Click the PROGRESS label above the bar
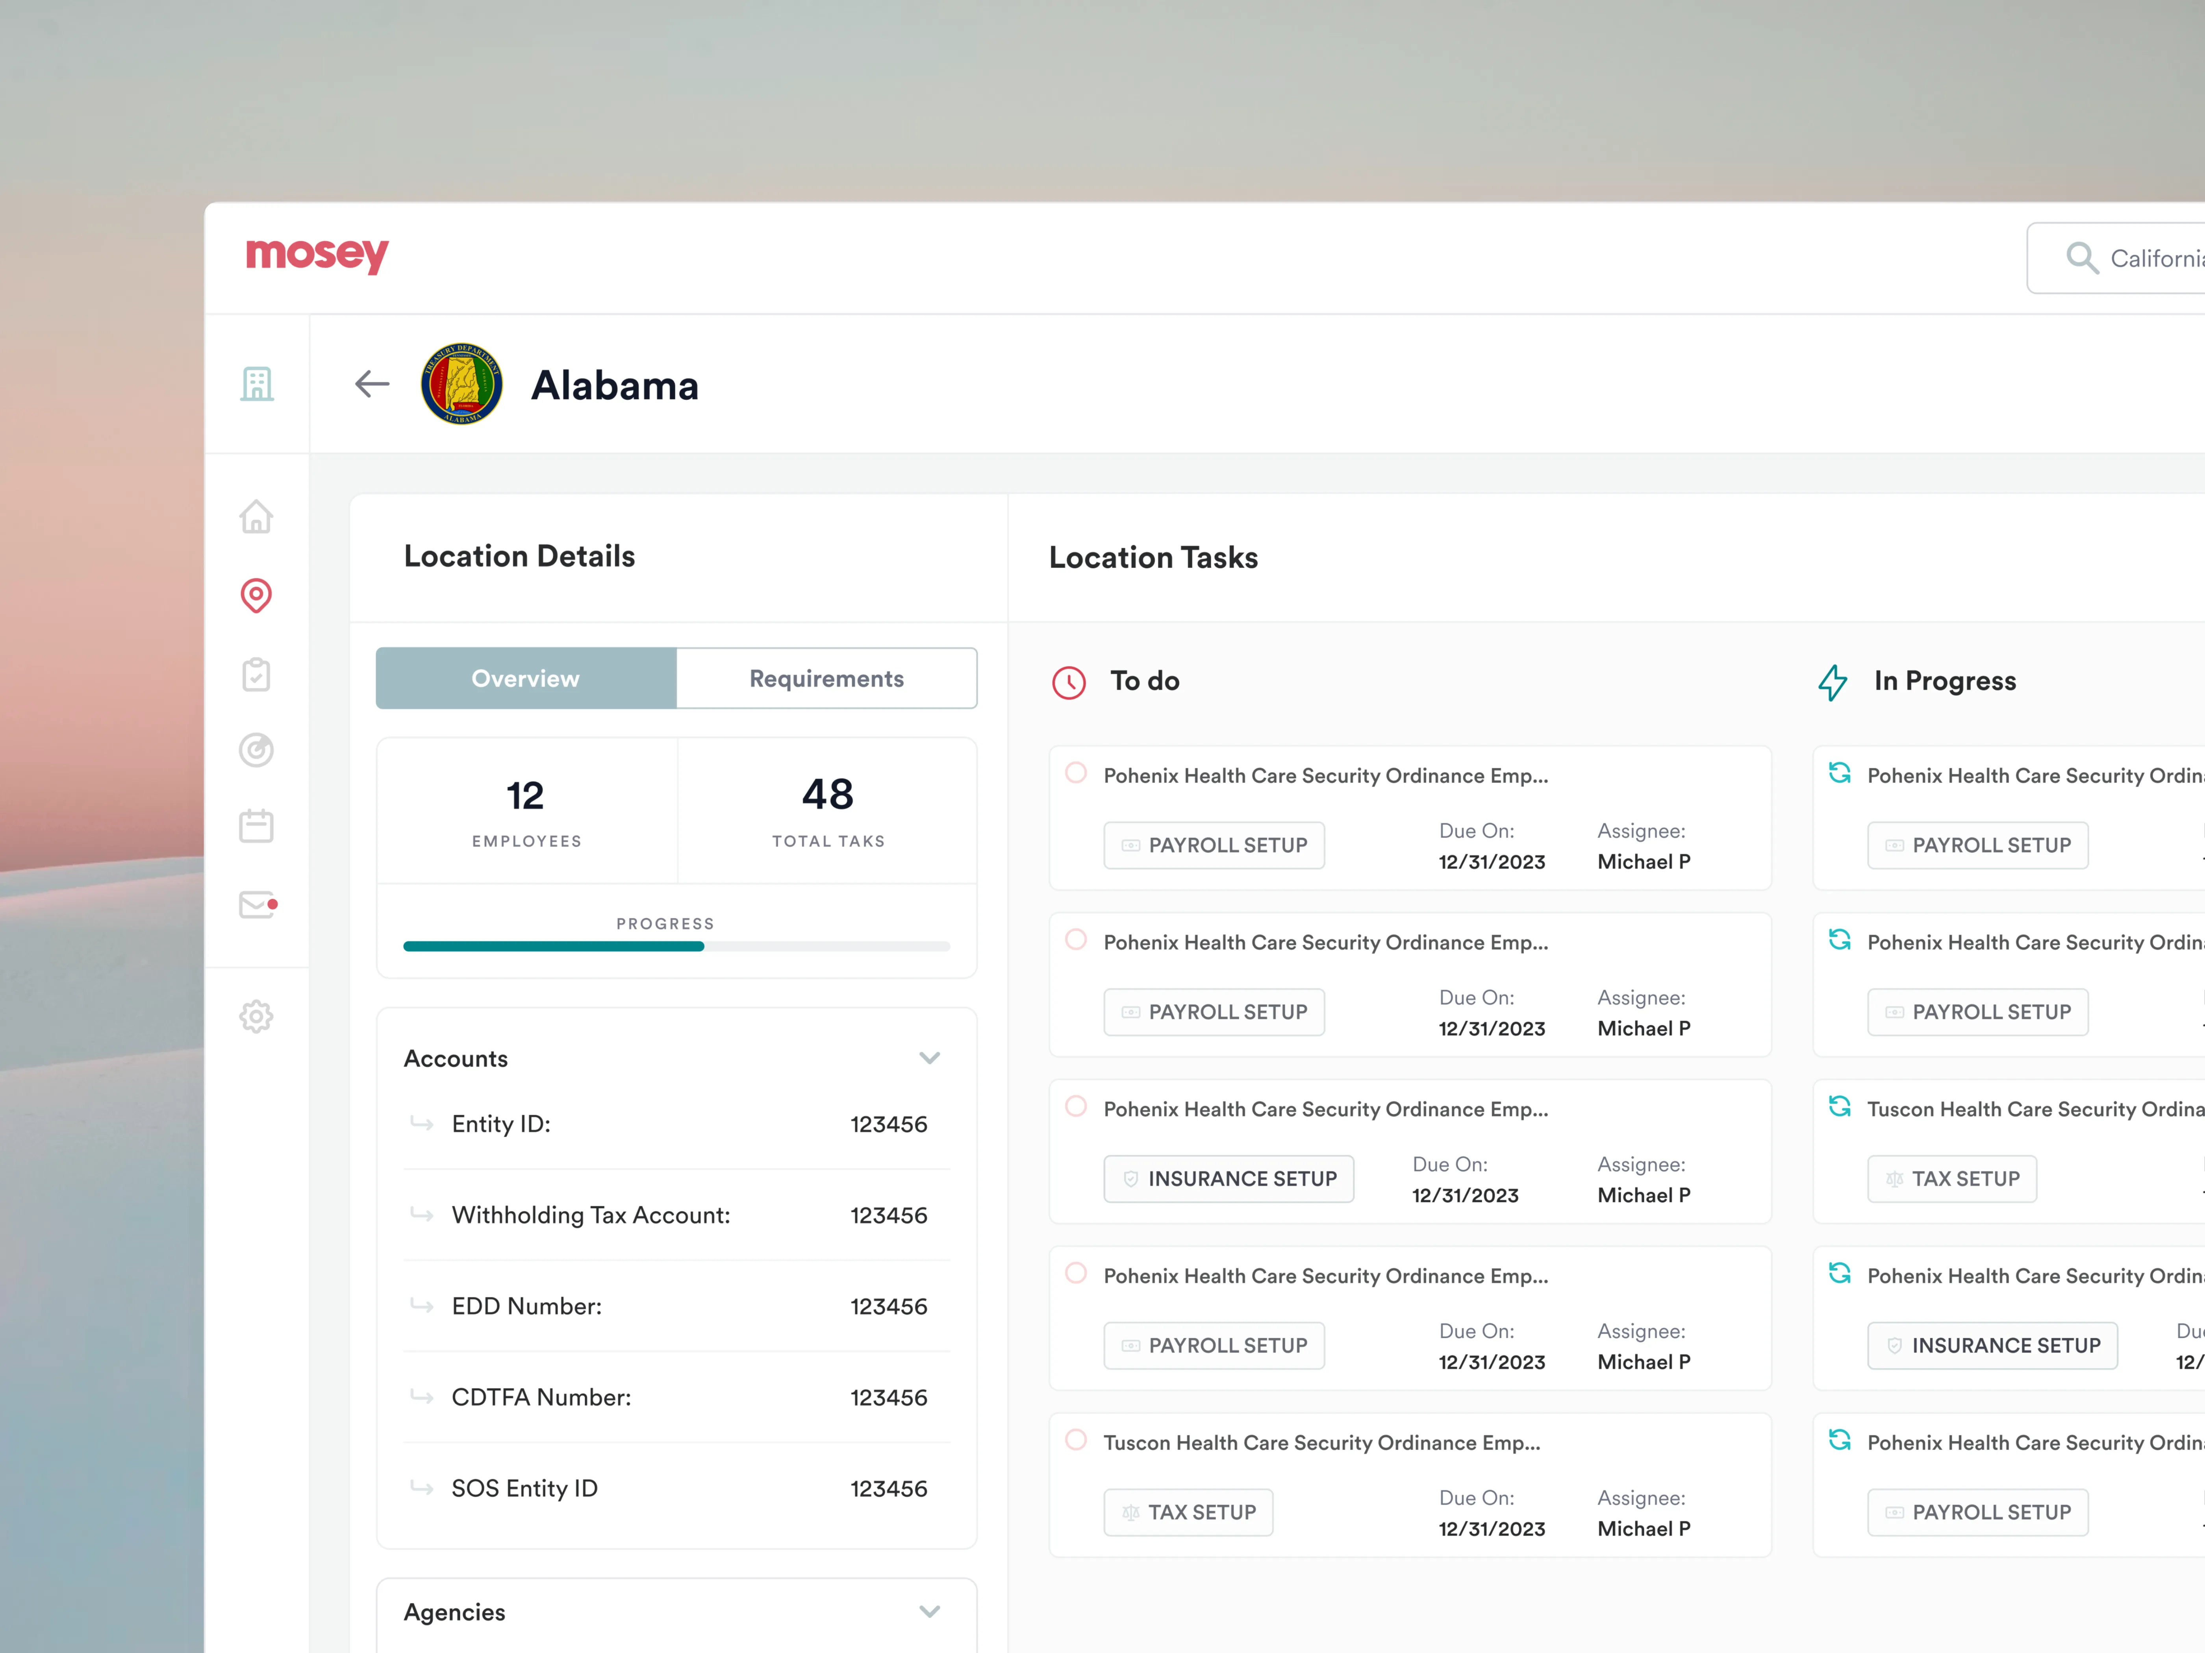Screen dimensions: 2205x1653 [665, 924]
